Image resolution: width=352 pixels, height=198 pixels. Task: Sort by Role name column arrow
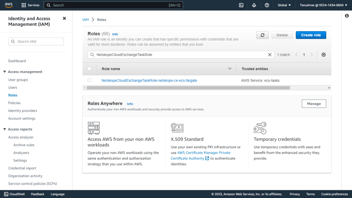pos(230,69)
